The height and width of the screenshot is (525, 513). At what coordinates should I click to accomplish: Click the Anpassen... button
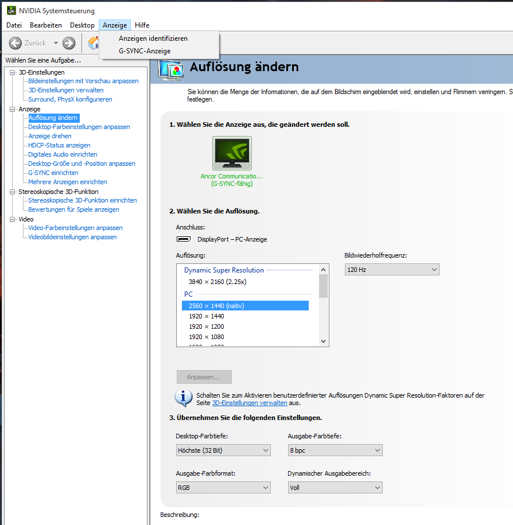[x=204, y=377]
